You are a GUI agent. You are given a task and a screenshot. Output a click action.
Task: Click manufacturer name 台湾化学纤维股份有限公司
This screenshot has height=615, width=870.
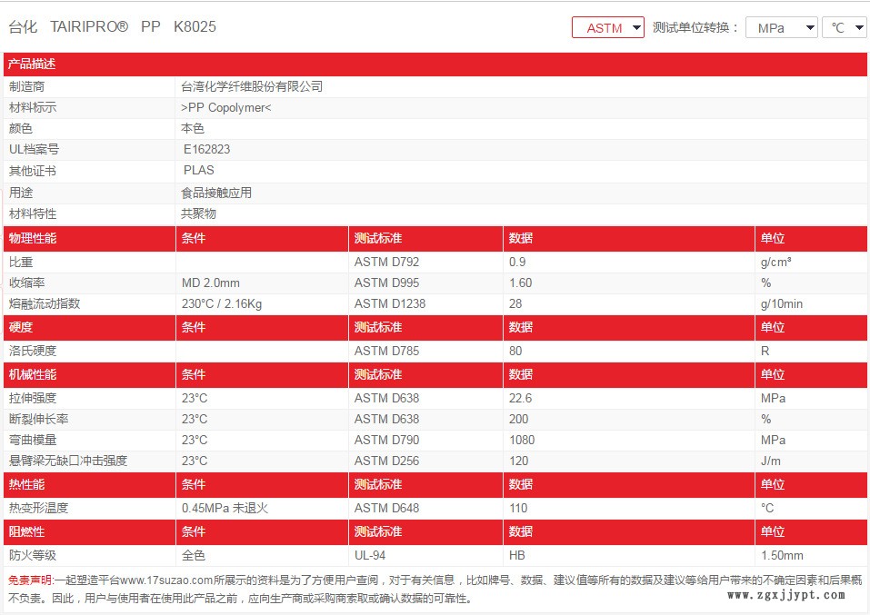[252, 87]
